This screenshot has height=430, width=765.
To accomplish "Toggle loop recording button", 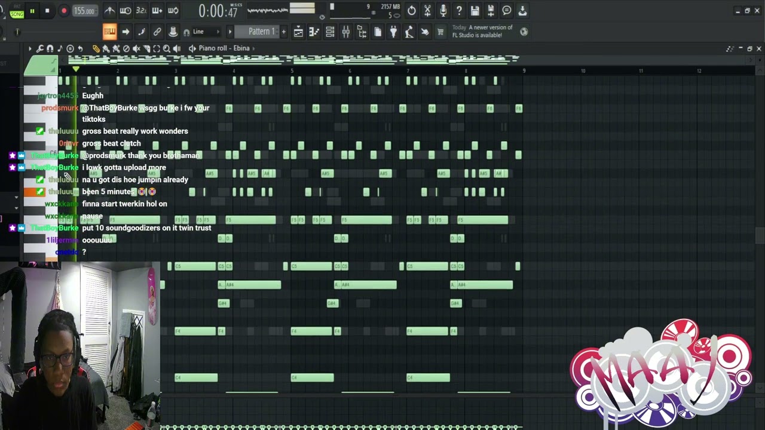I will (173, 11).
